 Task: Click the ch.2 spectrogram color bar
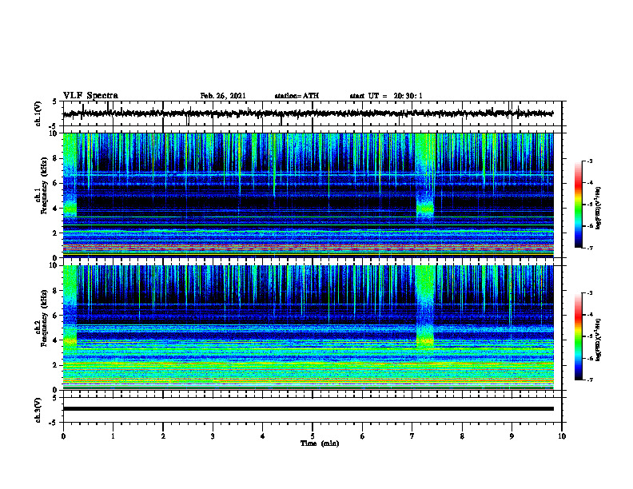578,336
